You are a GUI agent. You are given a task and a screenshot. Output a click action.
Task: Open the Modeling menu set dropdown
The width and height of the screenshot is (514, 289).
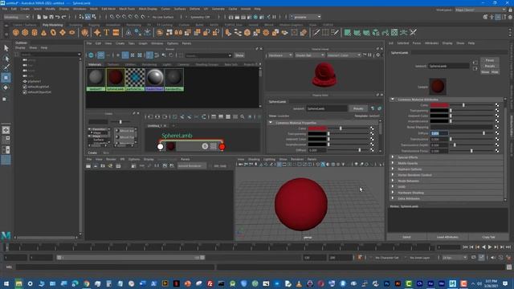(16, 17)
